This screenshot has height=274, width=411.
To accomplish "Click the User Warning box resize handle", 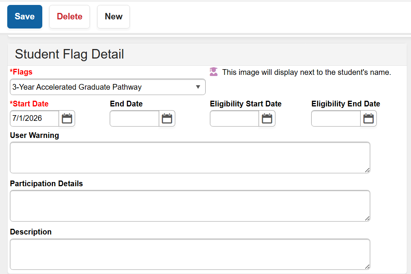I will tap(367, 170).
